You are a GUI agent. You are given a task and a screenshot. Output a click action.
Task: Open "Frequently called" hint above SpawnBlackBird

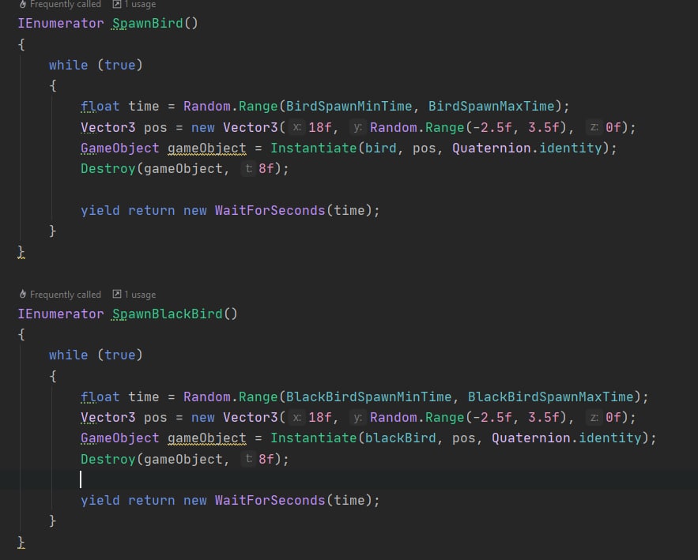(66, 295)
